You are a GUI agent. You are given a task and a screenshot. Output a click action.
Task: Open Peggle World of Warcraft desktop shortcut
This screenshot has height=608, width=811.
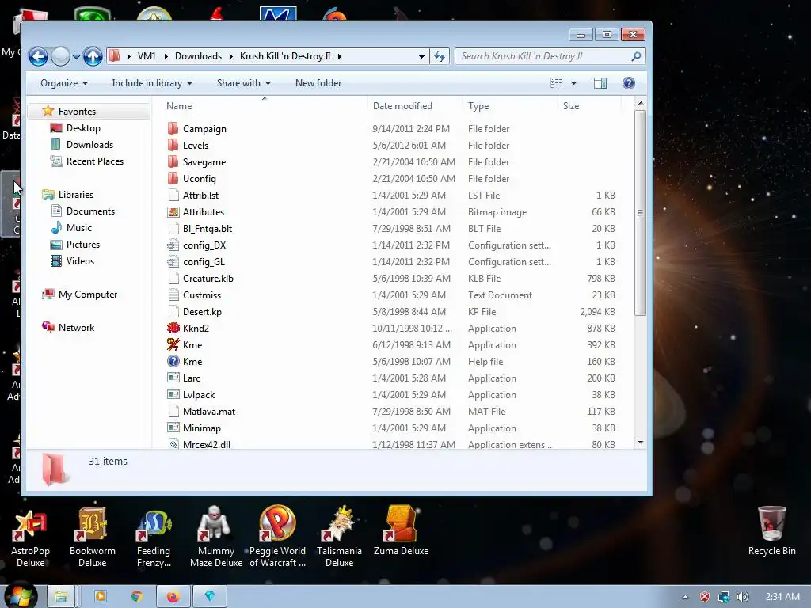[277, 537]
